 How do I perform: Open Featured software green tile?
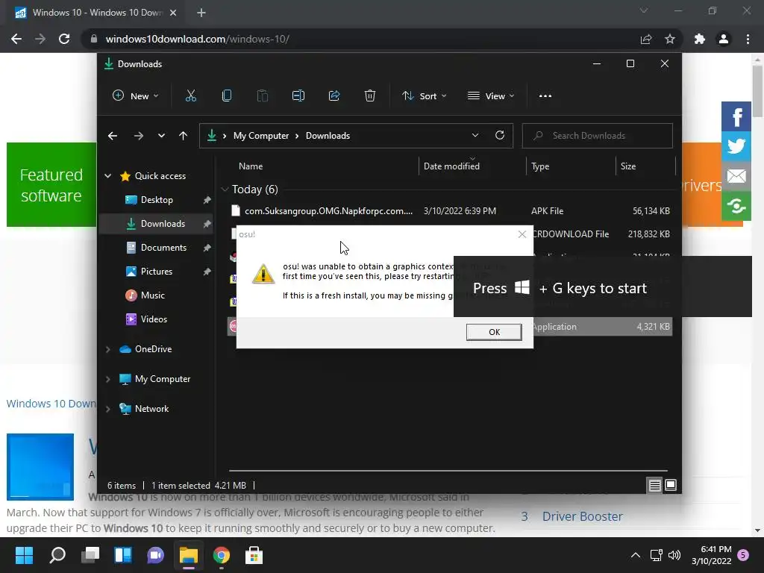(x=51, y=185)
